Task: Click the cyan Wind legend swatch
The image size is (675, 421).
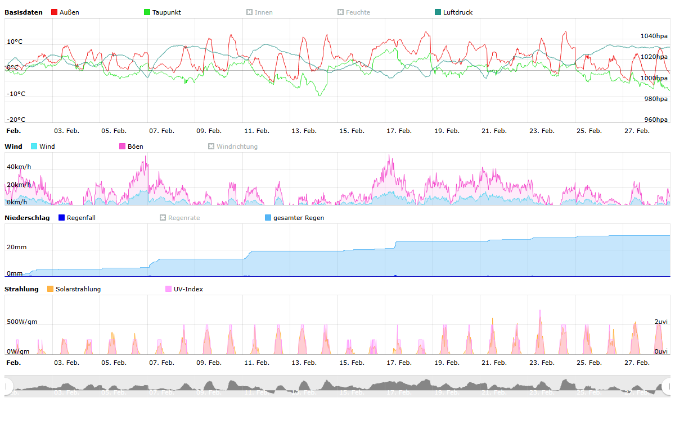Action: [34, 147]
